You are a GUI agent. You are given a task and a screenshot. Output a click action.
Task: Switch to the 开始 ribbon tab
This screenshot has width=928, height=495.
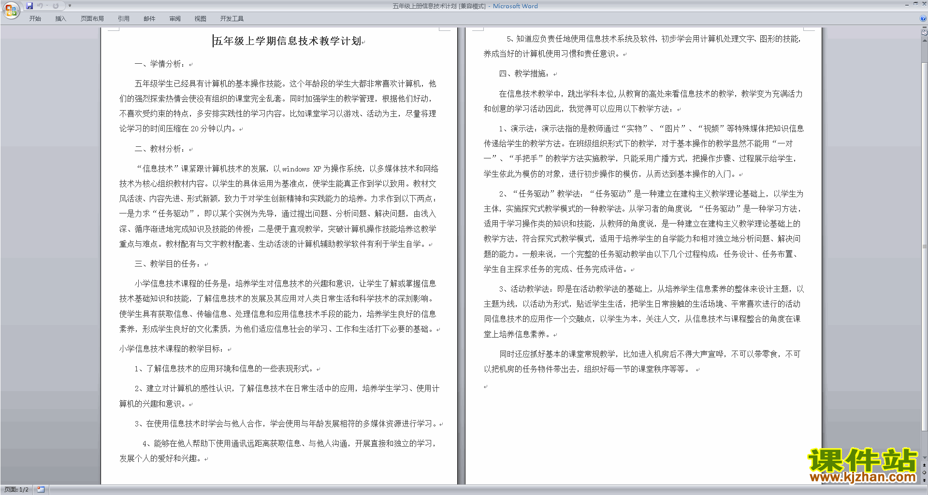[x=35, y=19]
